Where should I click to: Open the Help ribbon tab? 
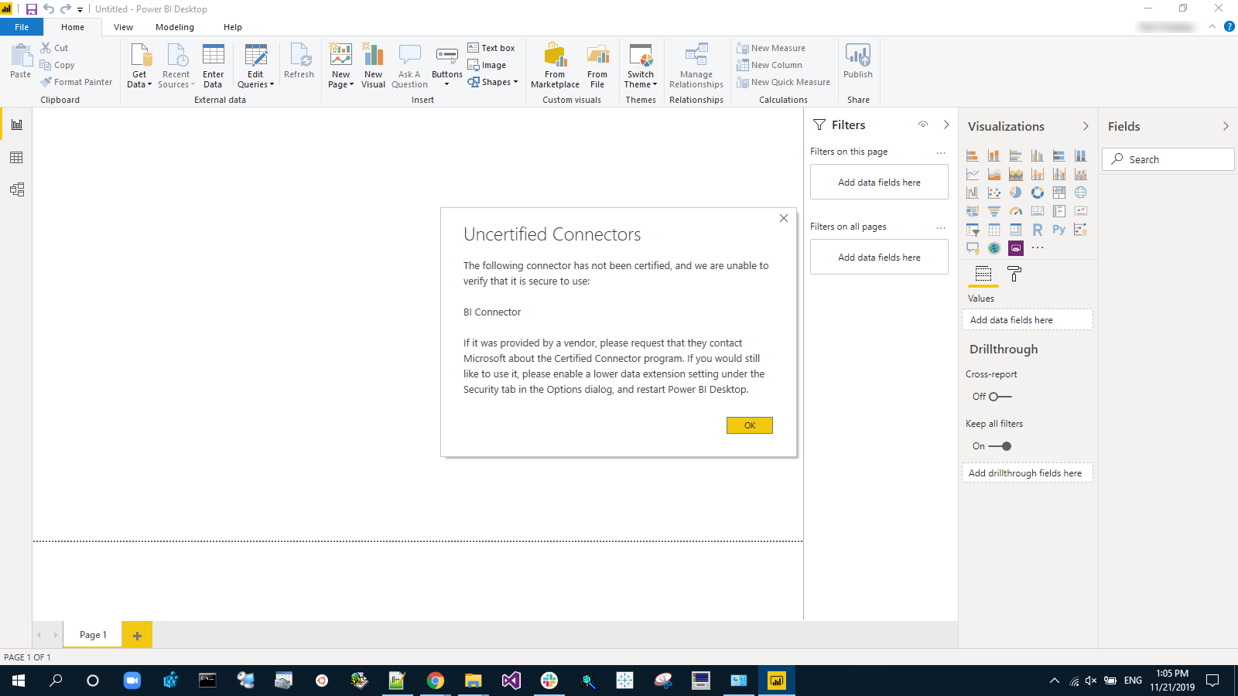tap(233, 27)
